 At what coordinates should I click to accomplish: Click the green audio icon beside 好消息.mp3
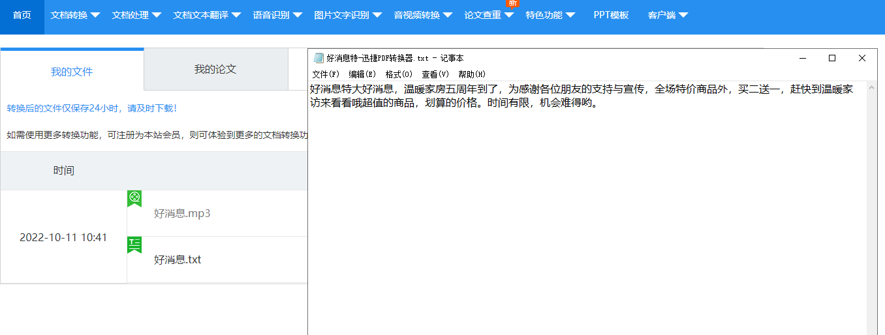point(134,198)
